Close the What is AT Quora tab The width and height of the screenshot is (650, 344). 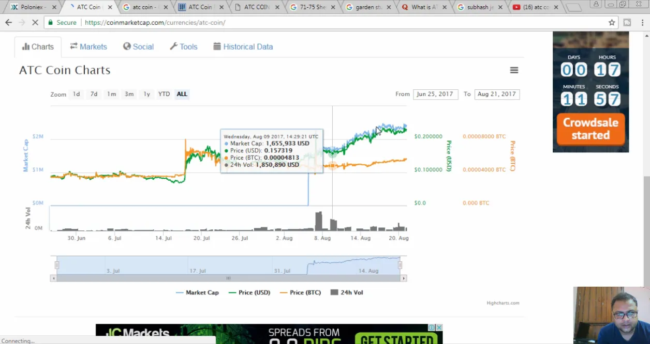444,7
